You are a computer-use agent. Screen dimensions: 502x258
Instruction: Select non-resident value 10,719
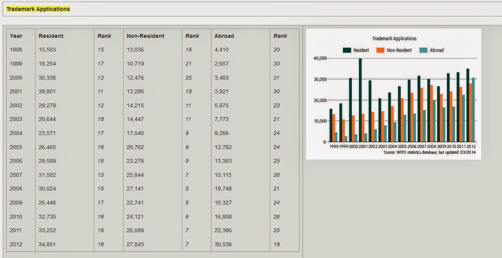[135, 64]
